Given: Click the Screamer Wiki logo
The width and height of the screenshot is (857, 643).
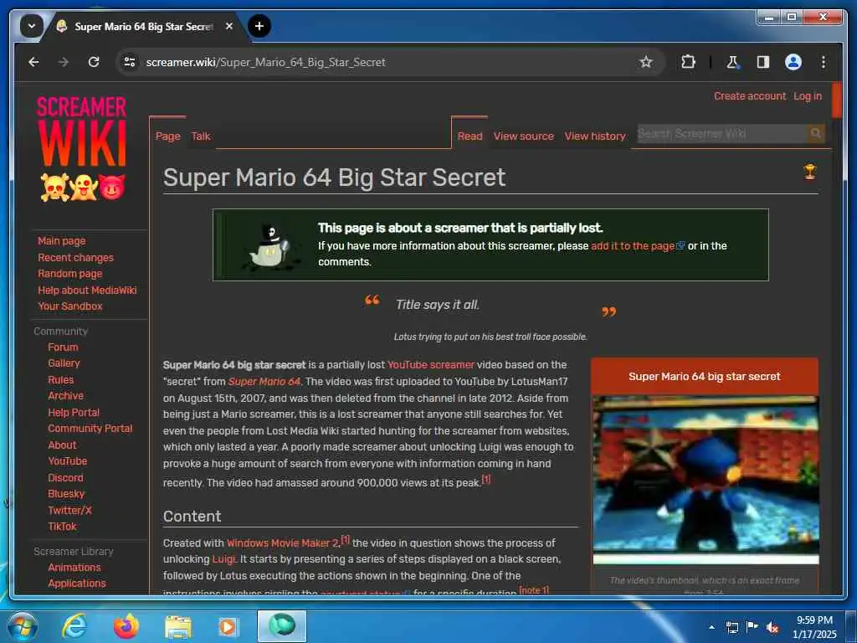Looking at the screenshot, I should (82, 148).
